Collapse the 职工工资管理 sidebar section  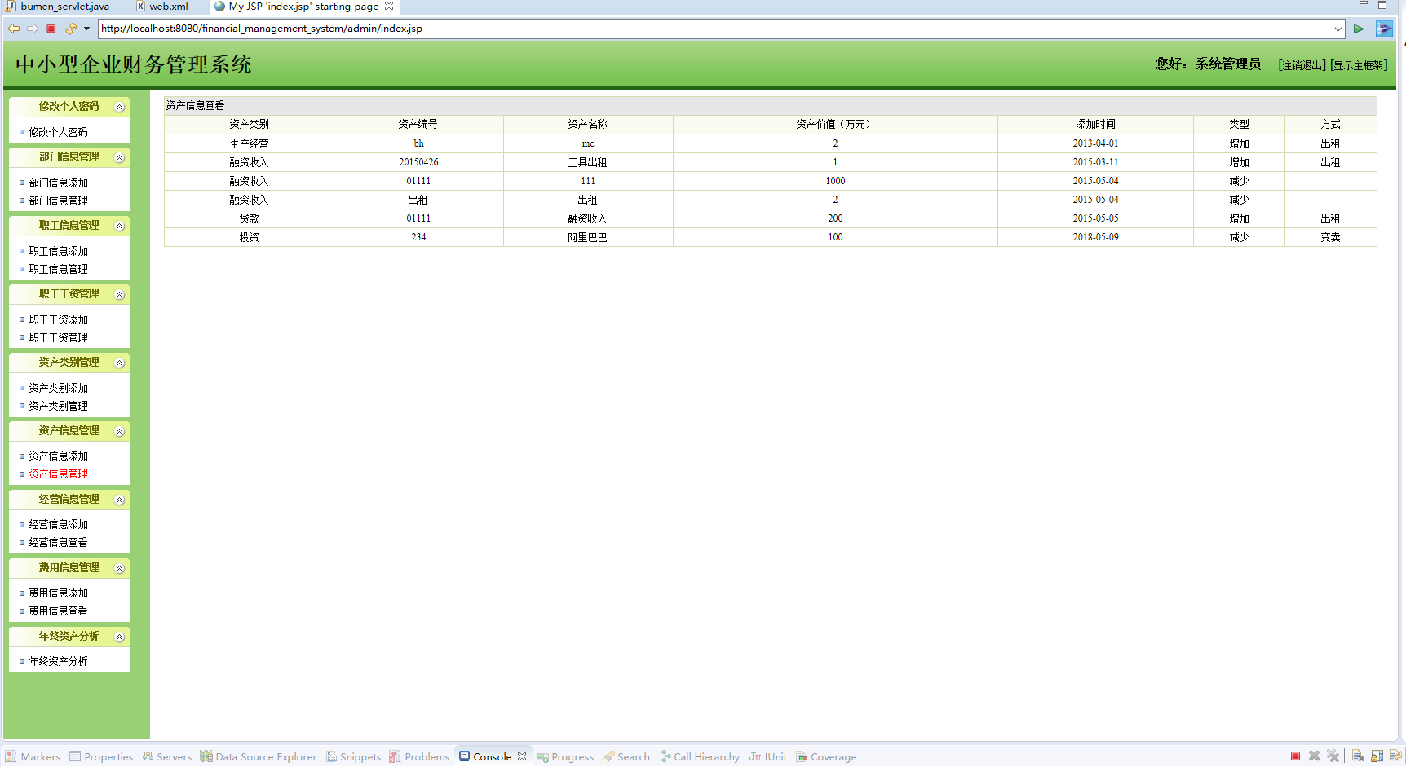point(119,294)
